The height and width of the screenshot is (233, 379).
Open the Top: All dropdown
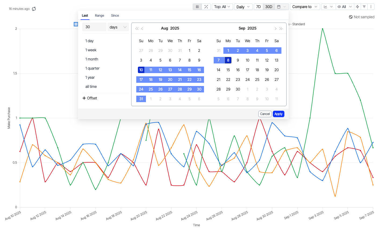[222, 7]
